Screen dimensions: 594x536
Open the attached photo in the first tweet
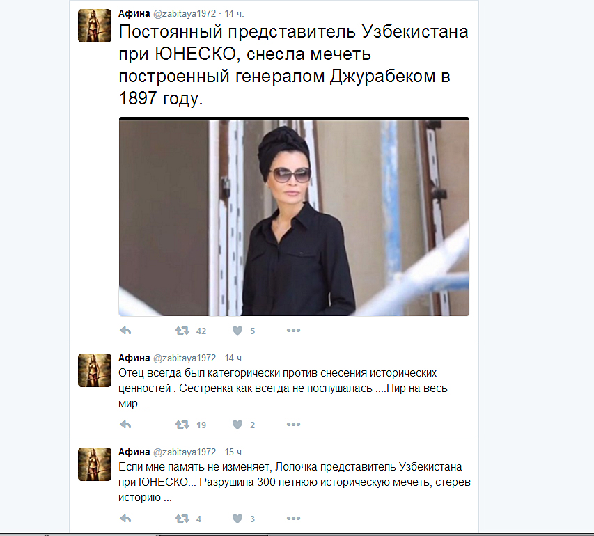294,216
